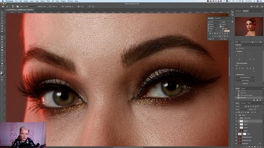Toggle visibility of Layer 3
264x148 pixels.
point(236,128)
